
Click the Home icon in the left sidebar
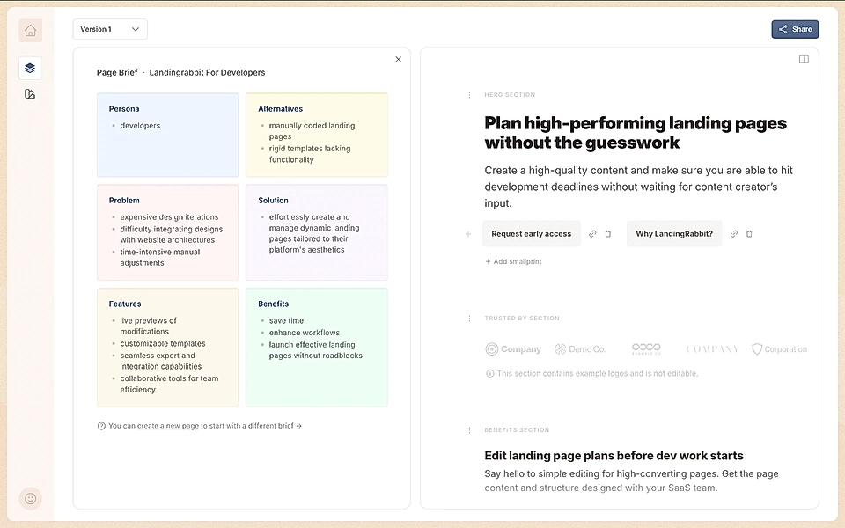click(30, 30)
